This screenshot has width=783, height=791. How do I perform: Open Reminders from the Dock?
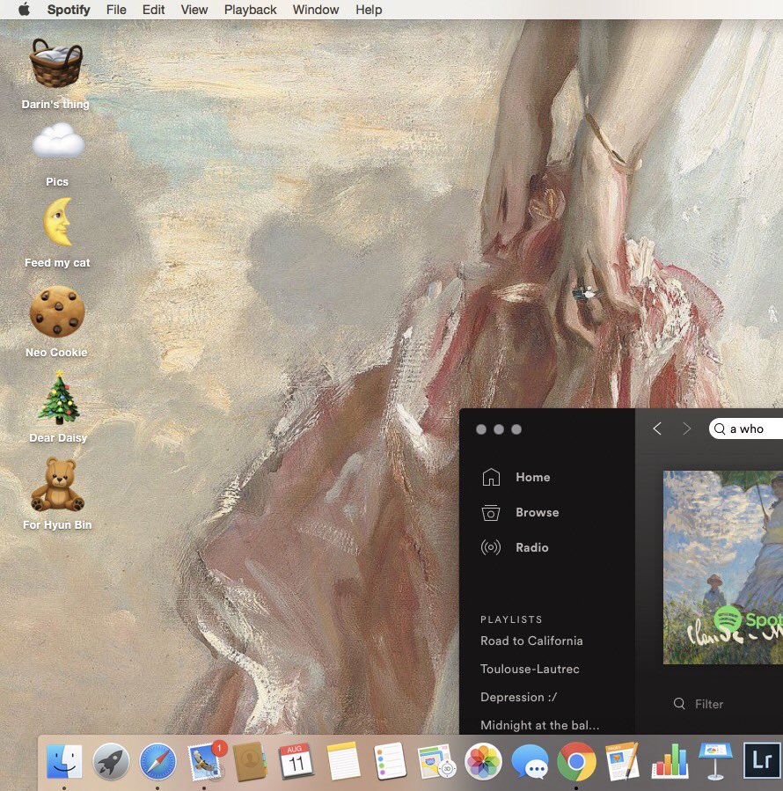(390, 761)
